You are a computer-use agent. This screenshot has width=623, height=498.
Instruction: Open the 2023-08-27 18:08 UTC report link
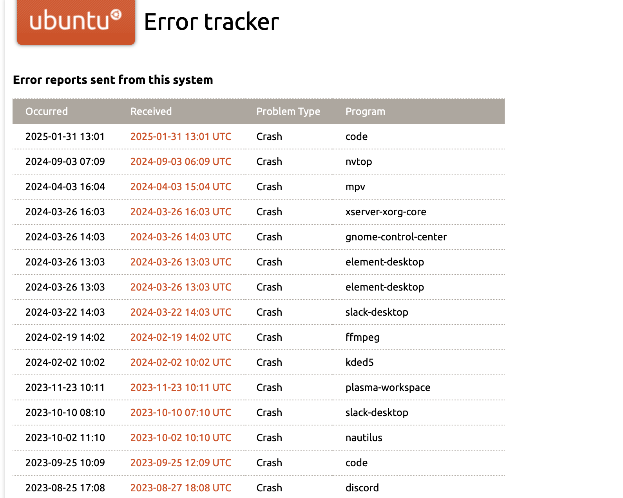pyautogui.click(x=181, y=488)
